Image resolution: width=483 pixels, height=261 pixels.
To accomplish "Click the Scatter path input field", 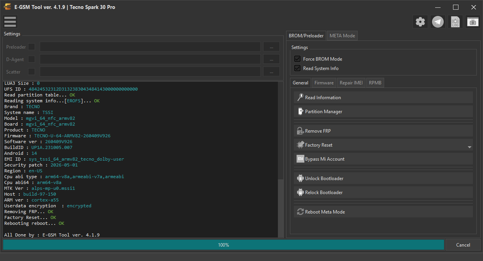I will tap(150, 72).
